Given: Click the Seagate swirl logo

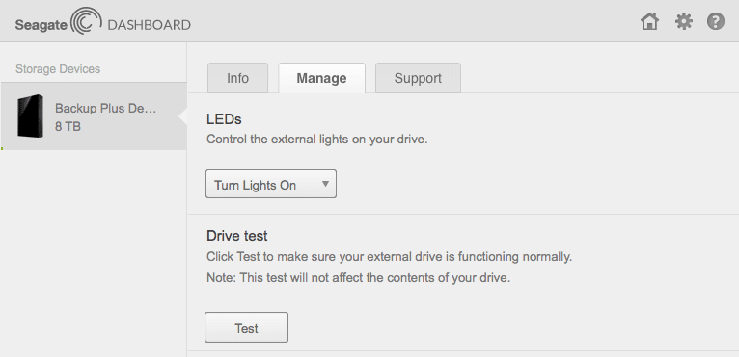Looking at the screenshot, I should click(x=86, y=21).
